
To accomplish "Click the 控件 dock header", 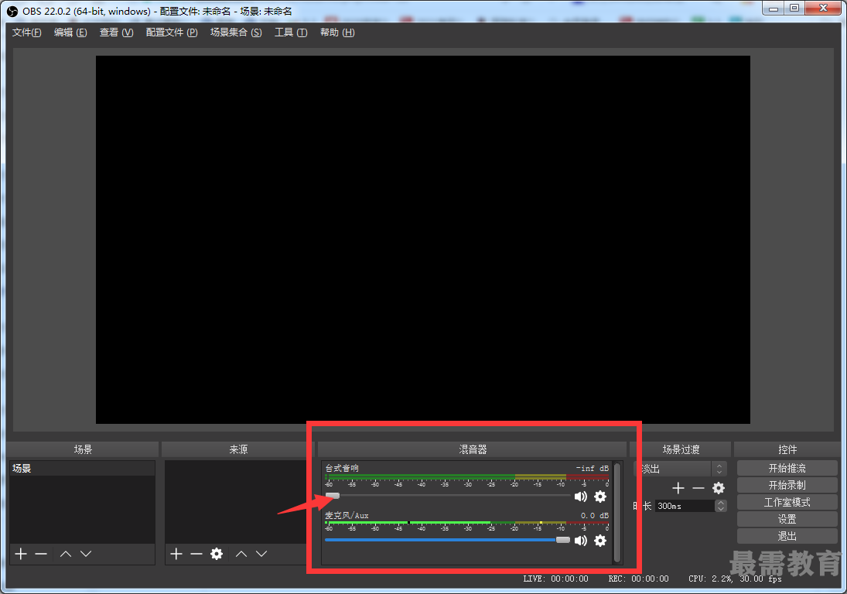I will pyautogui.click(x=787, y=449).
